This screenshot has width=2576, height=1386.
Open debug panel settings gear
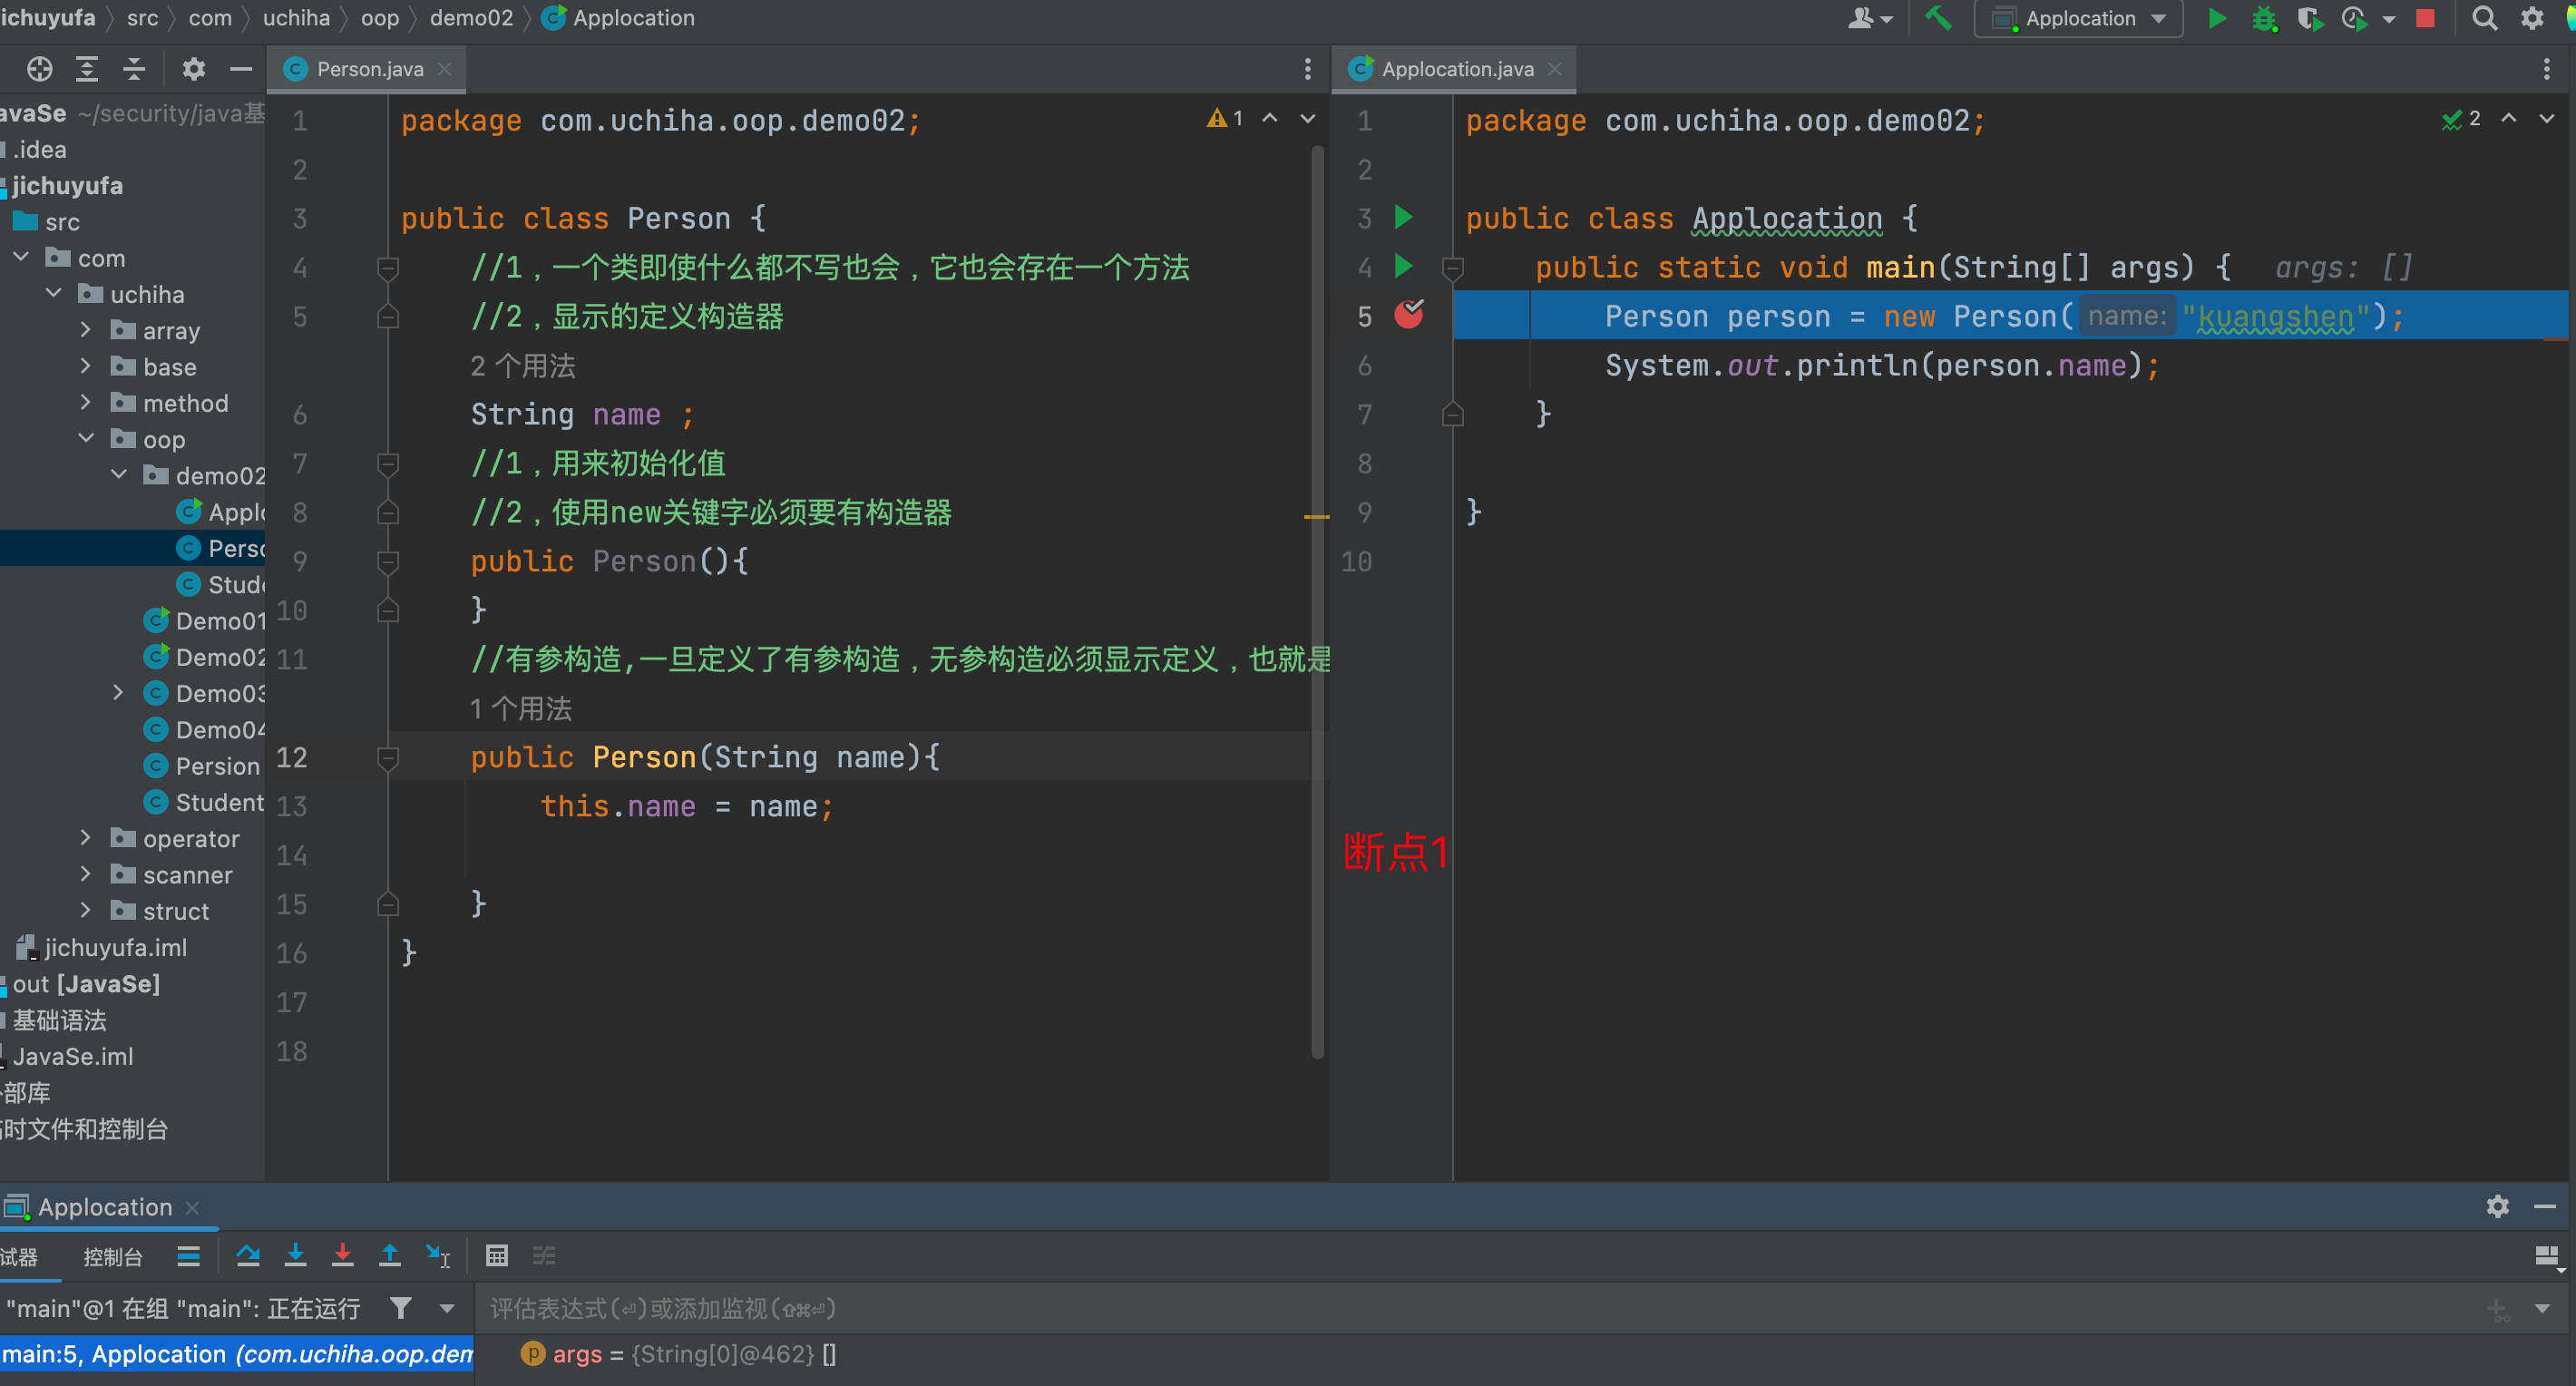(x=2497, y=1207)
